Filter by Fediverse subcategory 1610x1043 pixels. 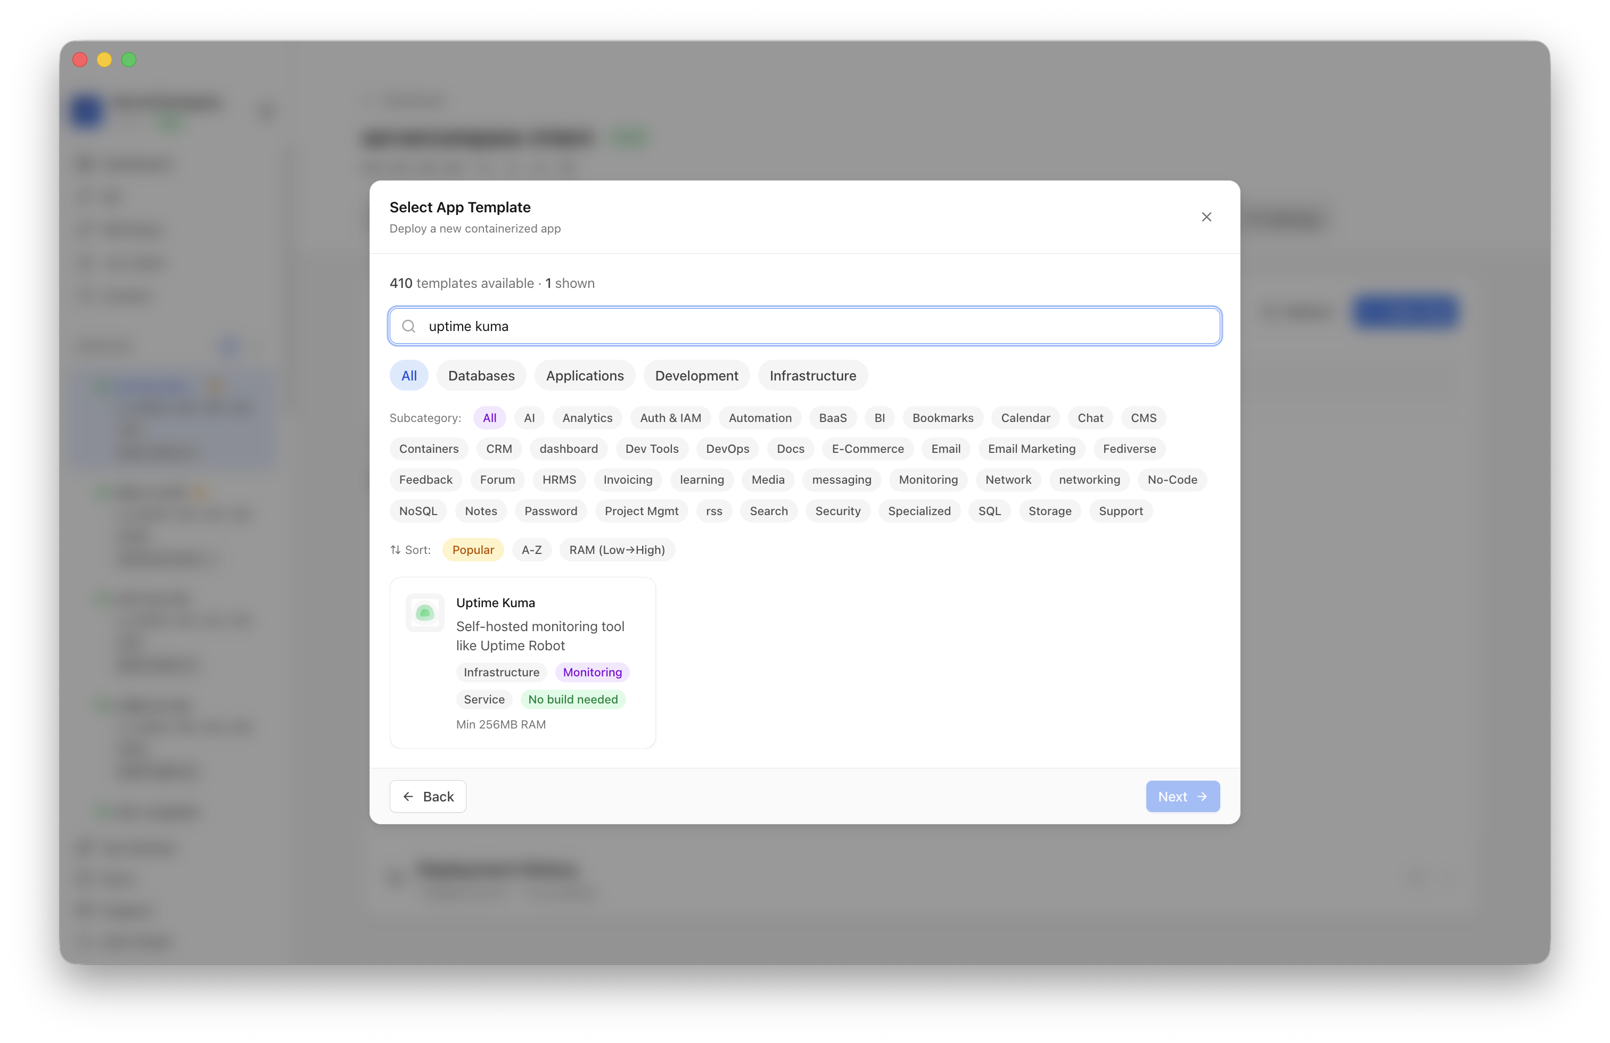click(1129, 449)
